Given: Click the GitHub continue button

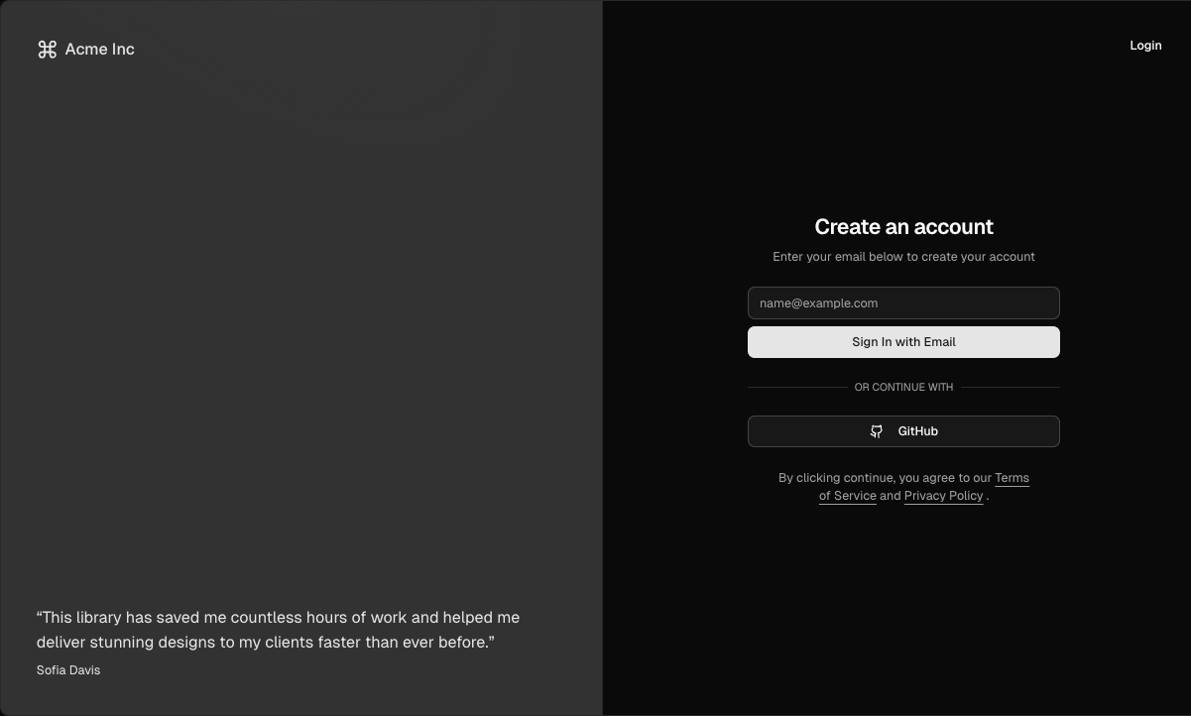Looking at the screenshot, I should 903,431.
